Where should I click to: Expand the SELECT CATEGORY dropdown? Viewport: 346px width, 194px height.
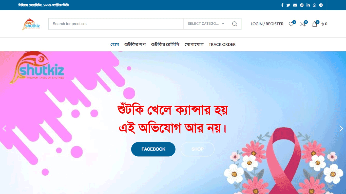(206, 24)
